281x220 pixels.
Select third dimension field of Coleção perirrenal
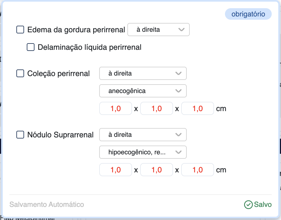198,109
